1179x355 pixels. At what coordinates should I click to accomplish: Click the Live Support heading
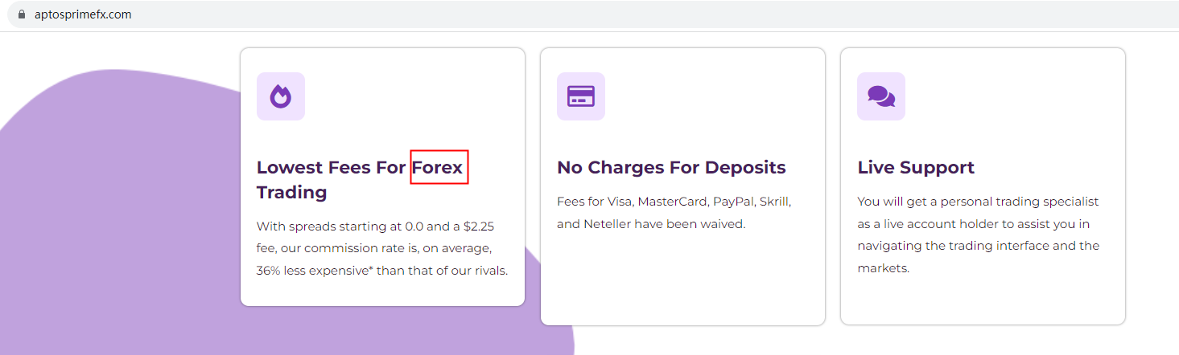(916, 167)
